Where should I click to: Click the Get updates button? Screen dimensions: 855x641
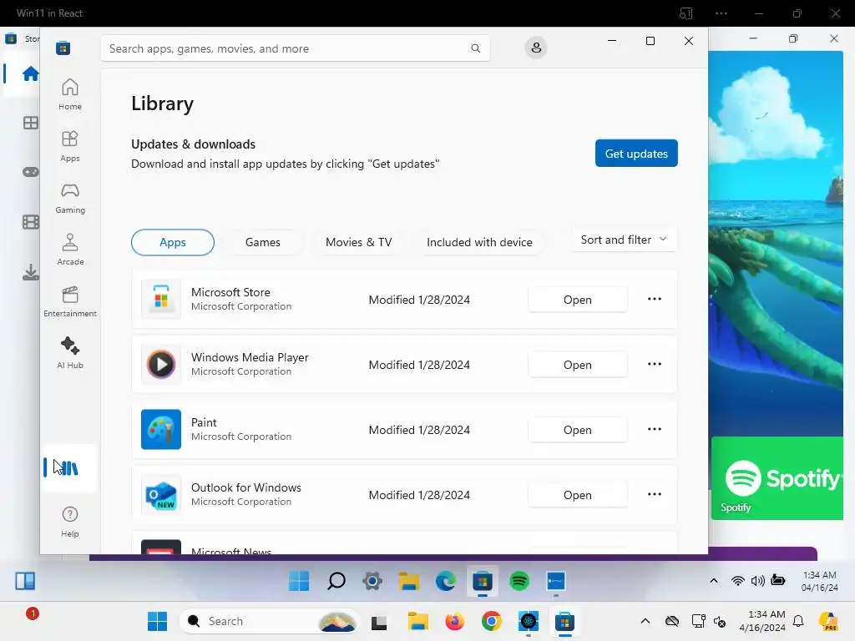click(x=636, y=154)
